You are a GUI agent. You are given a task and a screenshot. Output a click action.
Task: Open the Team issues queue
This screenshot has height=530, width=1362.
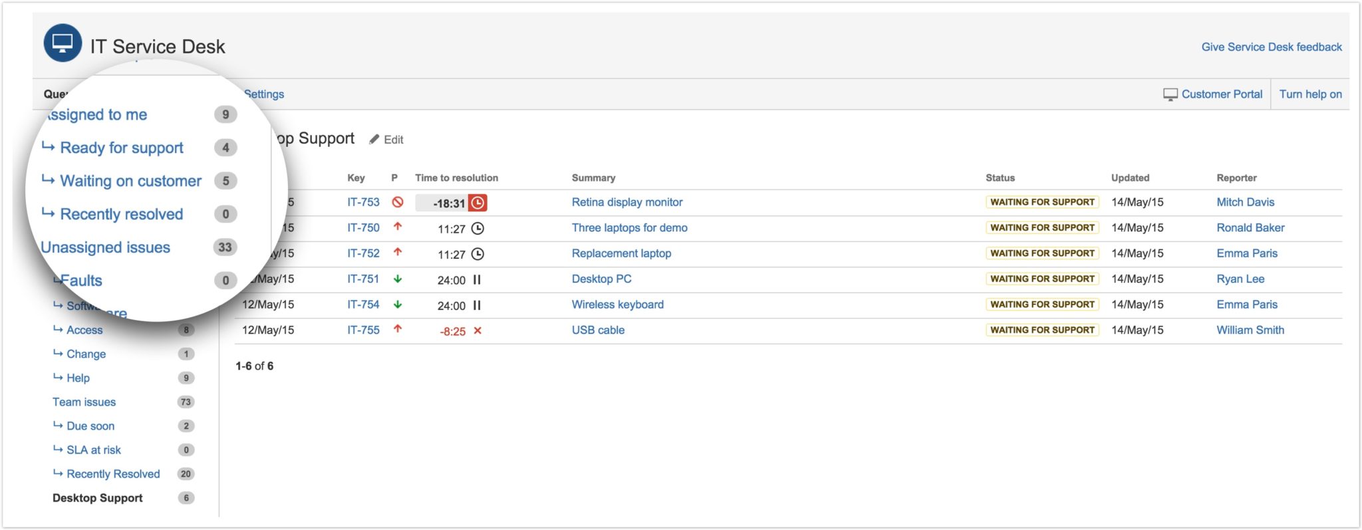[84, 402]
